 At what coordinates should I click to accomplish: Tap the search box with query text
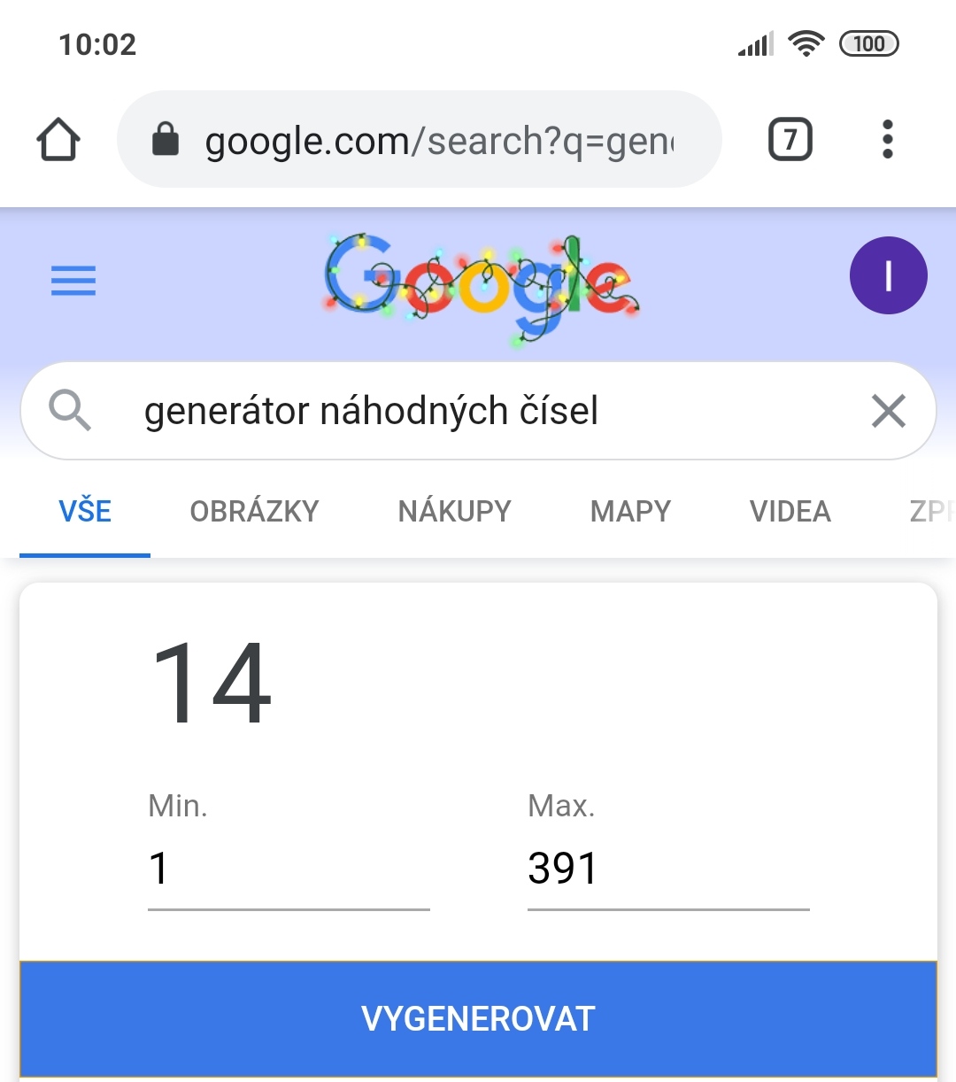478,411
